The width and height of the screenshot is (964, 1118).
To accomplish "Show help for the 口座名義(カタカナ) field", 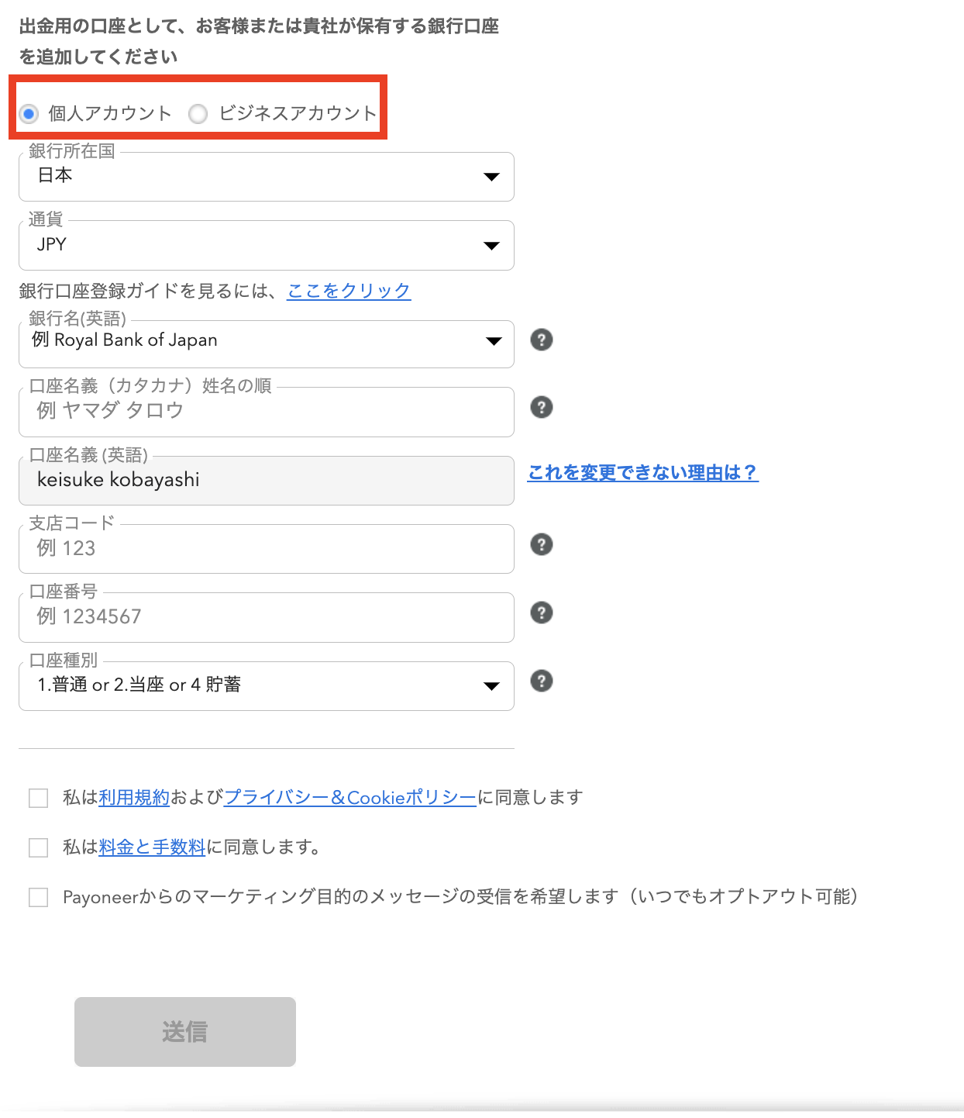I will point(542,407).
